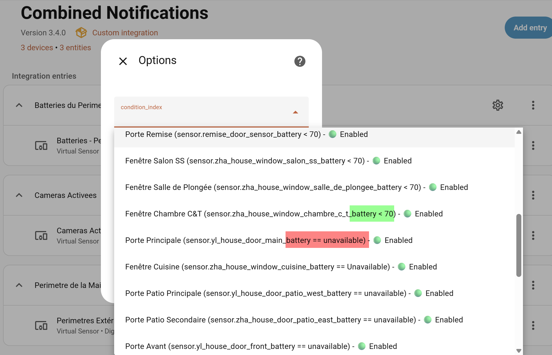Image resolution: width=552 pixels, height=355 pixels.
Task: Click the Cameras Act virtual sensor device icon
Action: pyautogui.click(x=41, y=235)
